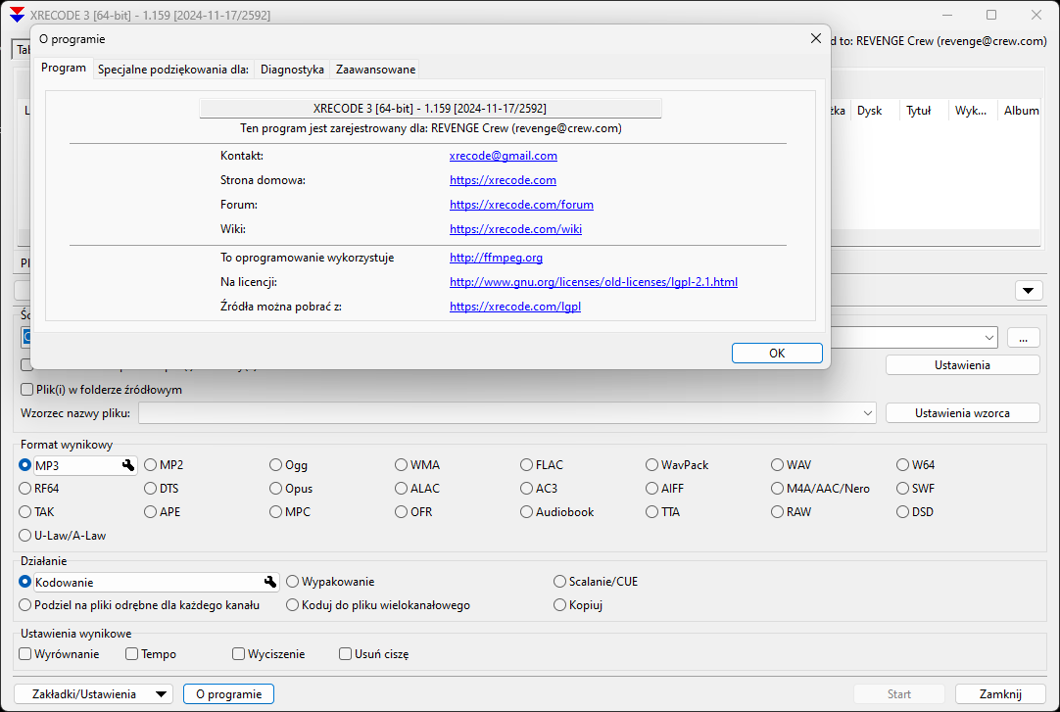The height and width of the screenshot is (712, 1060).
Task: Open the gnu.org LGPL license link
Action: click(x=594, y=282)
